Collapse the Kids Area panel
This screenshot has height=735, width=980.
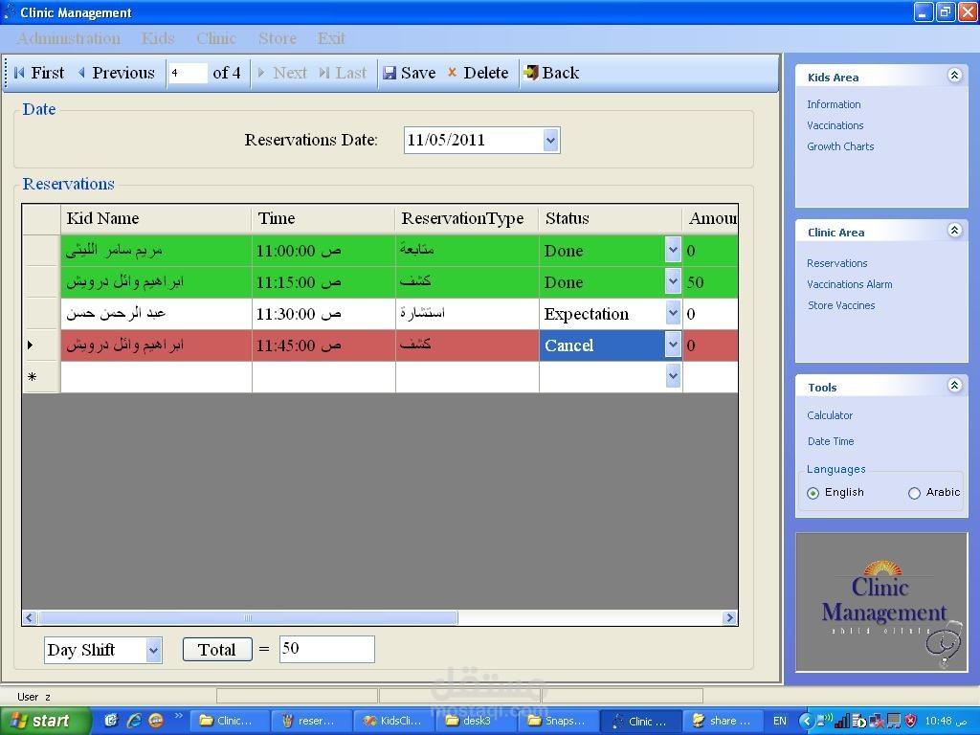[x=954, y=76]
